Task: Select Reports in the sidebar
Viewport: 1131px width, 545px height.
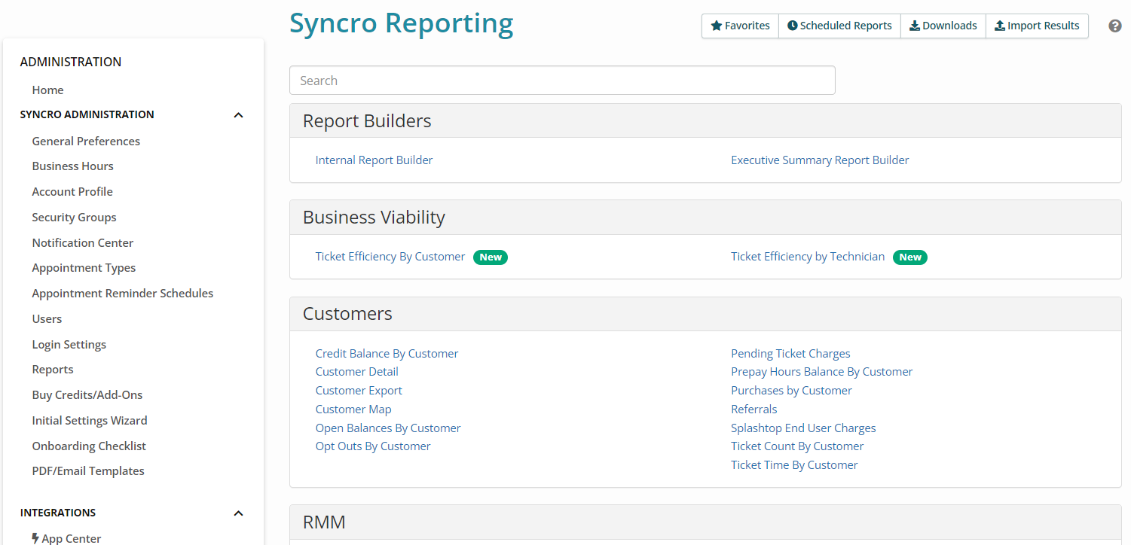Action: pos(53,370)
